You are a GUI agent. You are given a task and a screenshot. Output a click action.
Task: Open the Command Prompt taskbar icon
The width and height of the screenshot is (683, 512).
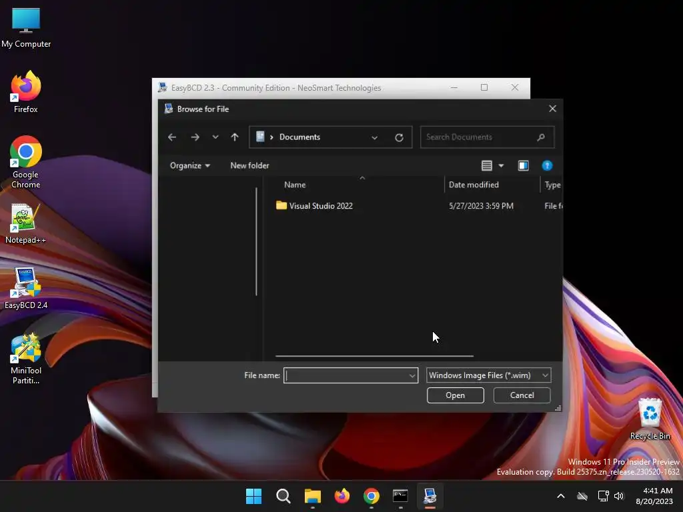400,496
